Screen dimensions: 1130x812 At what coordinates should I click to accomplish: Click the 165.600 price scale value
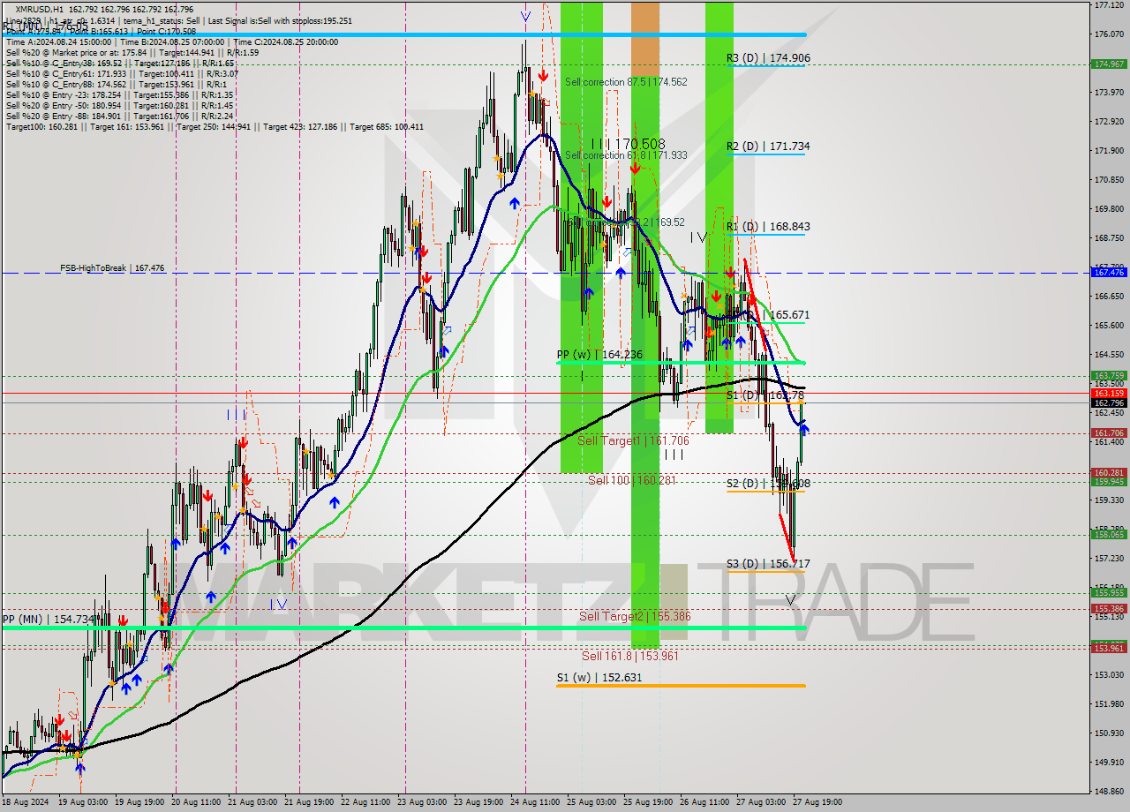click(1109, 326)
